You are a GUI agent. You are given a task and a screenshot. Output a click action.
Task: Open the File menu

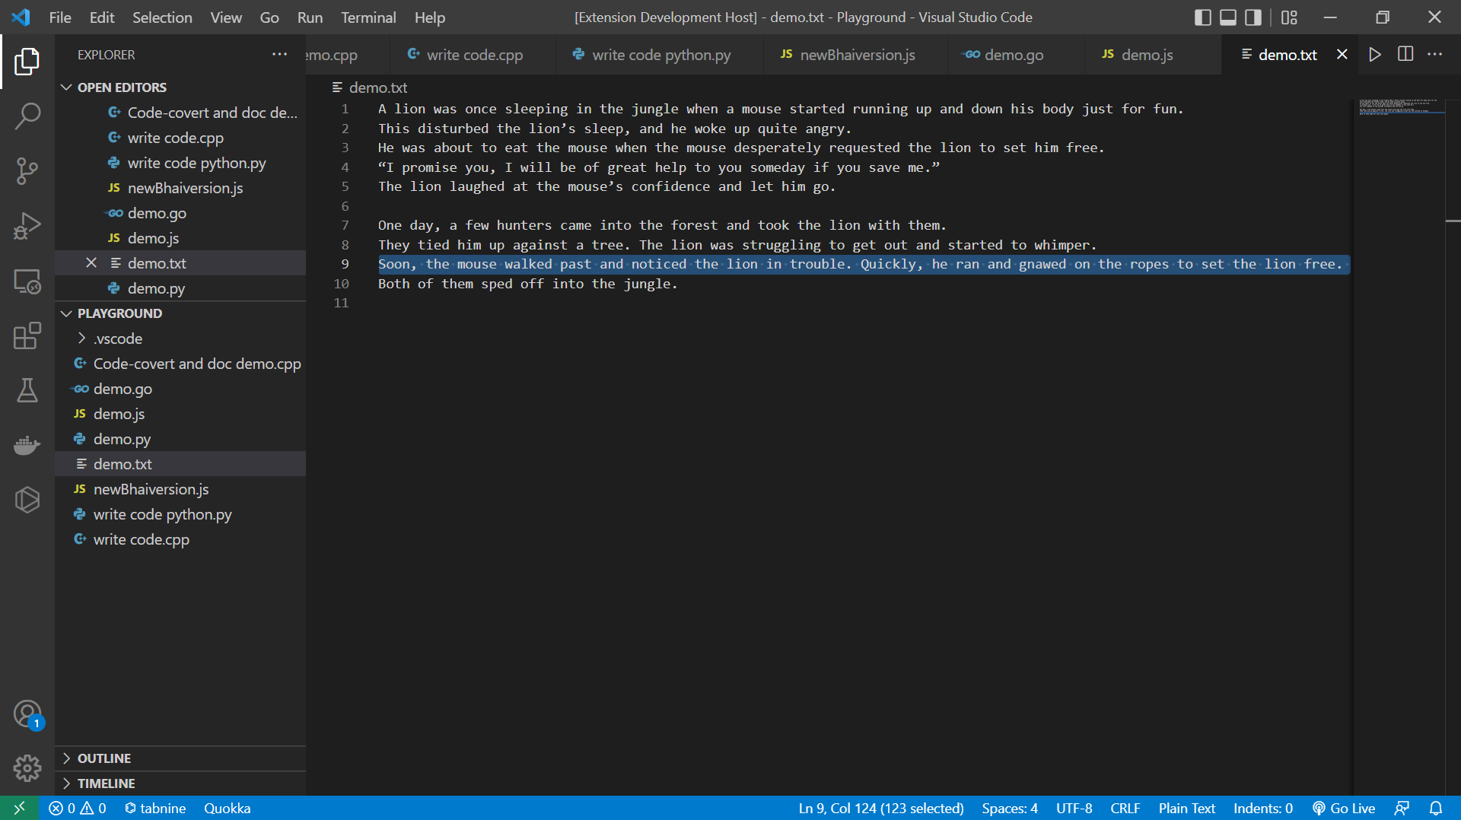coord(60,17)
